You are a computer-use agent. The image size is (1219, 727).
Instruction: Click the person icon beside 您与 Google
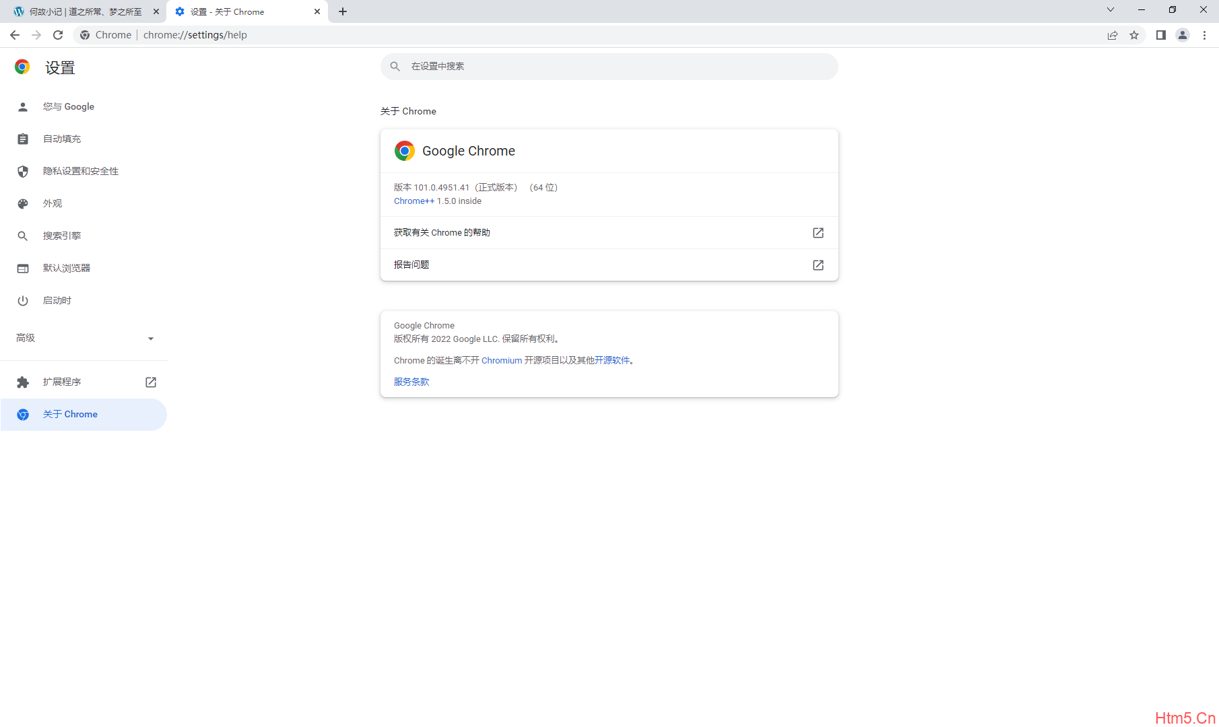click(x=23, y=107)
